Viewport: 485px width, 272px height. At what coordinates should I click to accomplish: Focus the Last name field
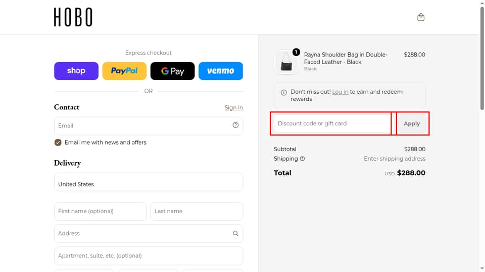(197, 211)
